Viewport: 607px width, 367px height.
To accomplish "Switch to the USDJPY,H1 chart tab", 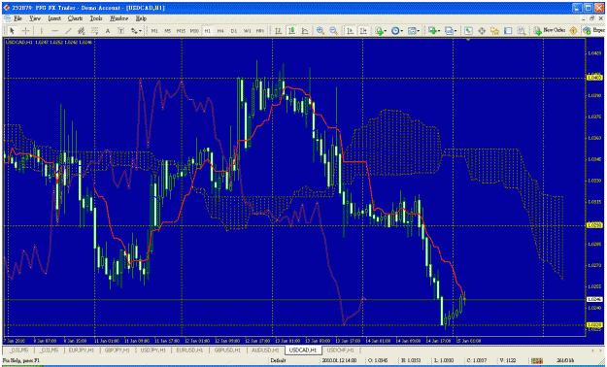I will [x=152, y=350].
